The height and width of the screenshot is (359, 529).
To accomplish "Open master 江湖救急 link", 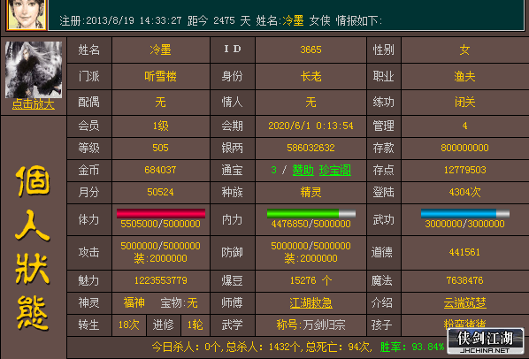I will coord(310,302).
